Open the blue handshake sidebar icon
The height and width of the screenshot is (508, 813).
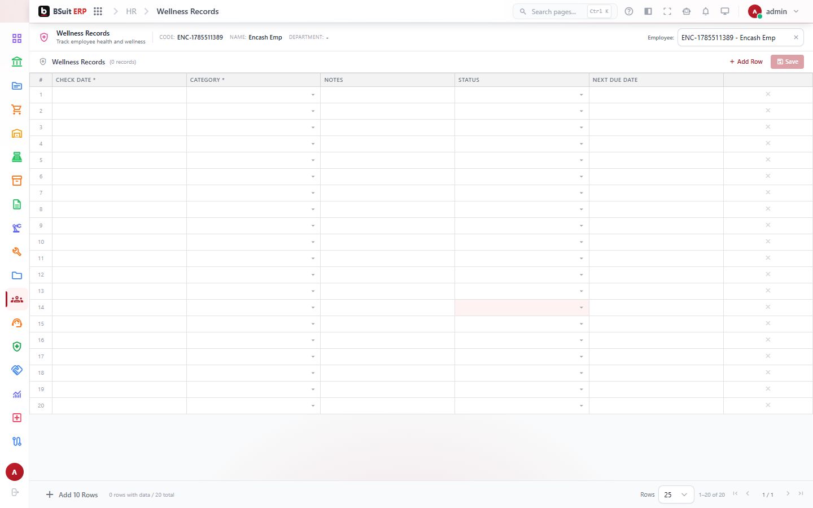click(17, 370)
